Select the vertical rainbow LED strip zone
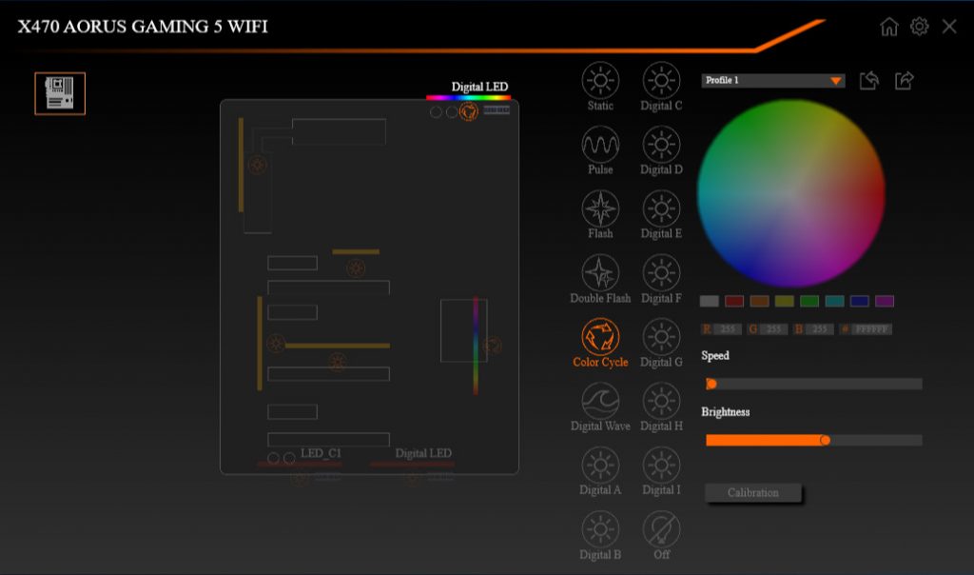974x575 pixels. coord(476,346)
